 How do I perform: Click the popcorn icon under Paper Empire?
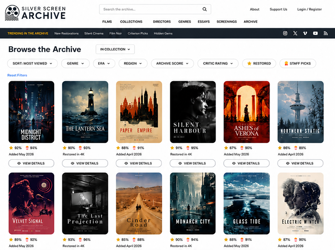tap(134, 148)
